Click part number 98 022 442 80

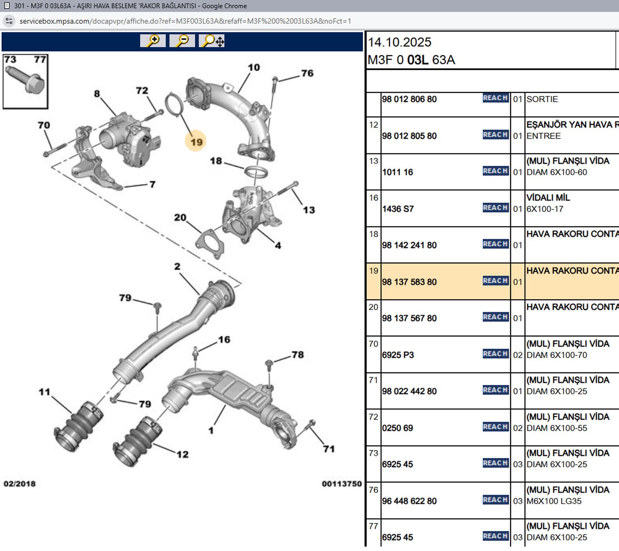click(x=409, y=391)
